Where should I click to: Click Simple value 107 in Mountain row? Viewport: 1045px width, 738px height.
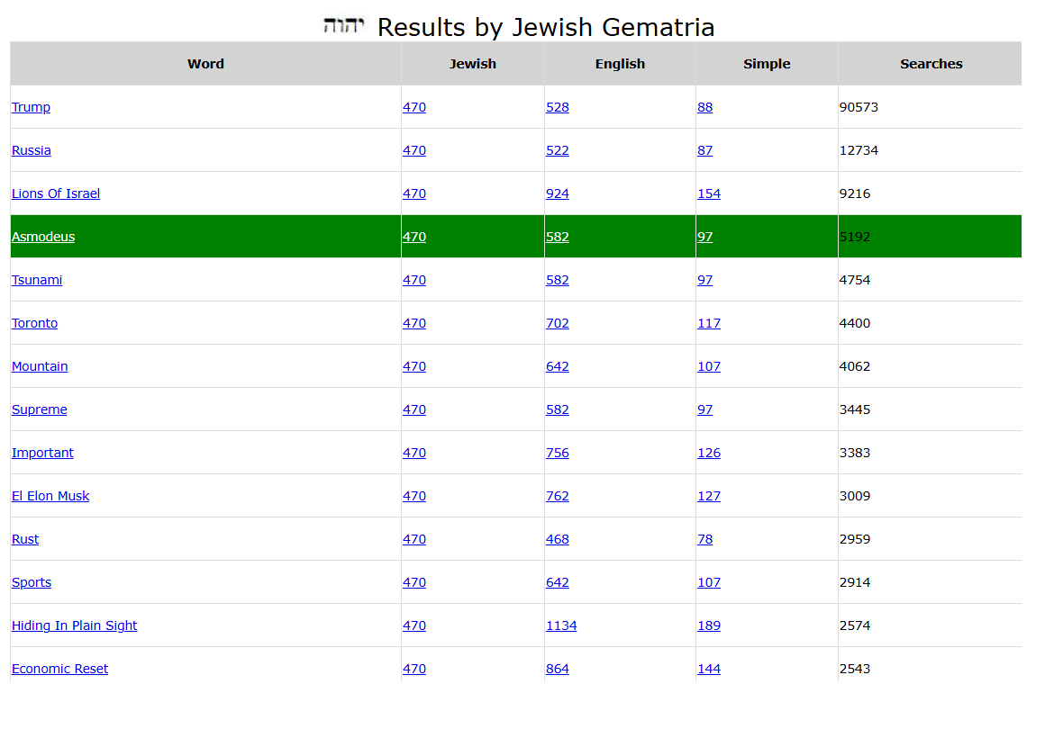click(709, 367)
